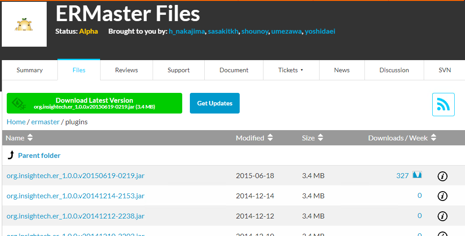Click plugins in the breadcrumb path
The image size is (465, 236).
coord(76,122)
